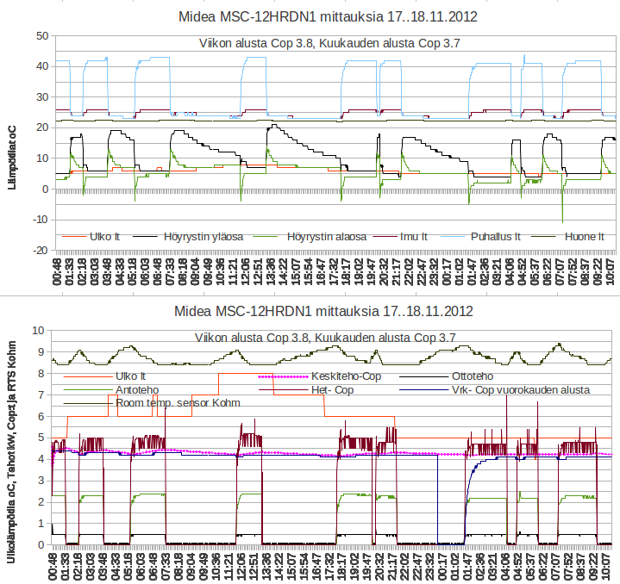
Task: Click the 20 tick label on upper chart
Action: point(42,127)
